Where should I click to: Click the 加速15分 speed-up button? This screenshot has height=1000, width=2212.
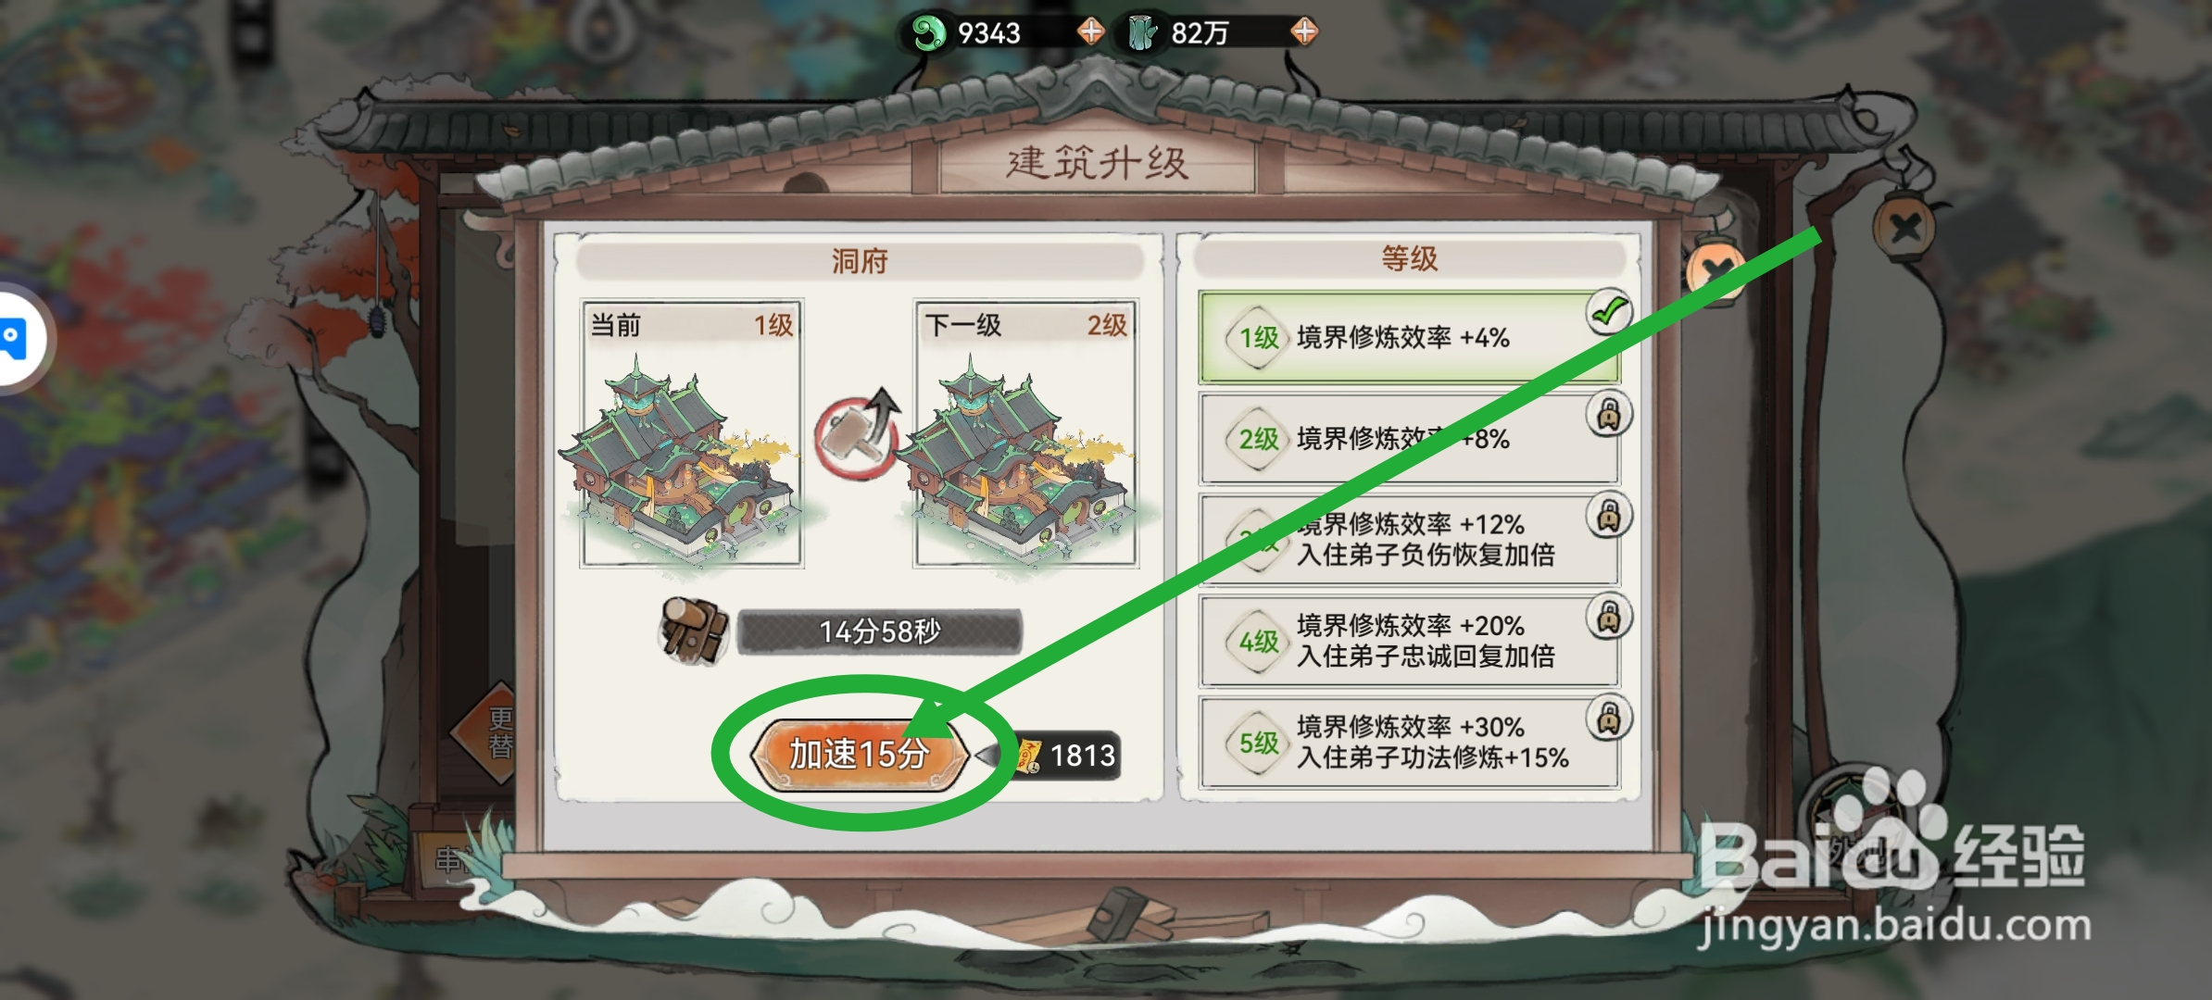pos(859,755)
